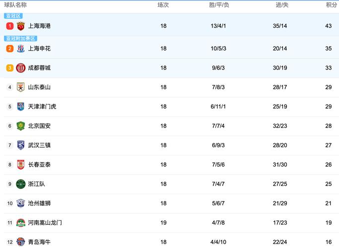Viewport: 339px width, 248px height.
Task: Click the yellow rank 3 badge
Action: tap(10, 68)
